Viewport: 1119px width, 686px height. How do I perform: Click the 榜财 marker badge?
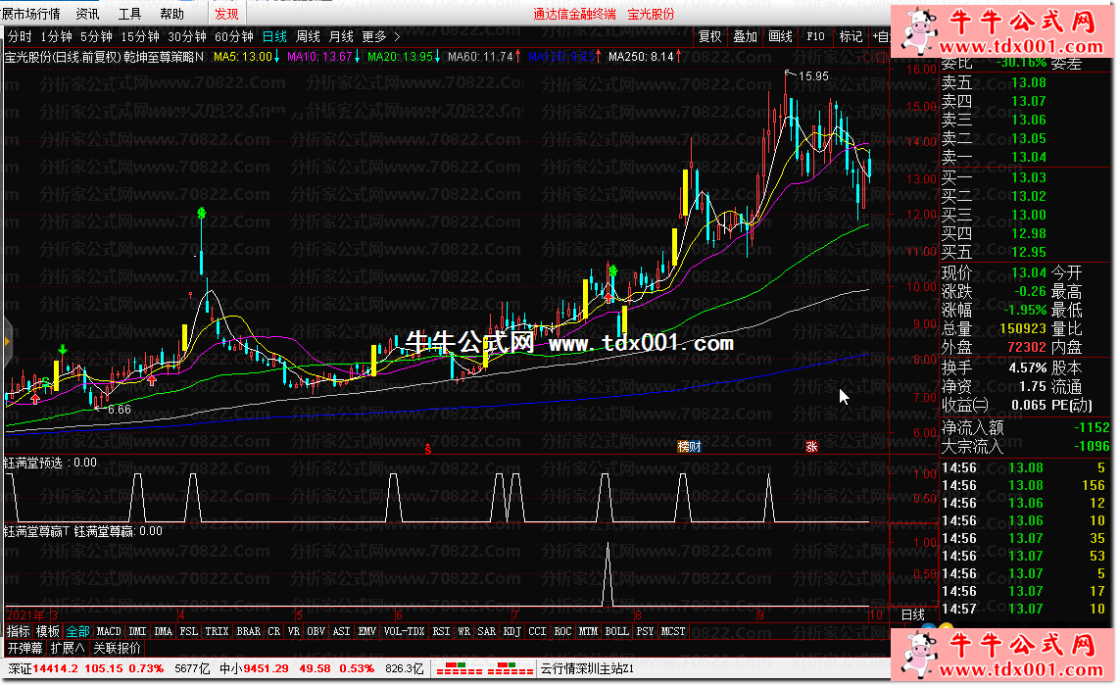point(690,447)
